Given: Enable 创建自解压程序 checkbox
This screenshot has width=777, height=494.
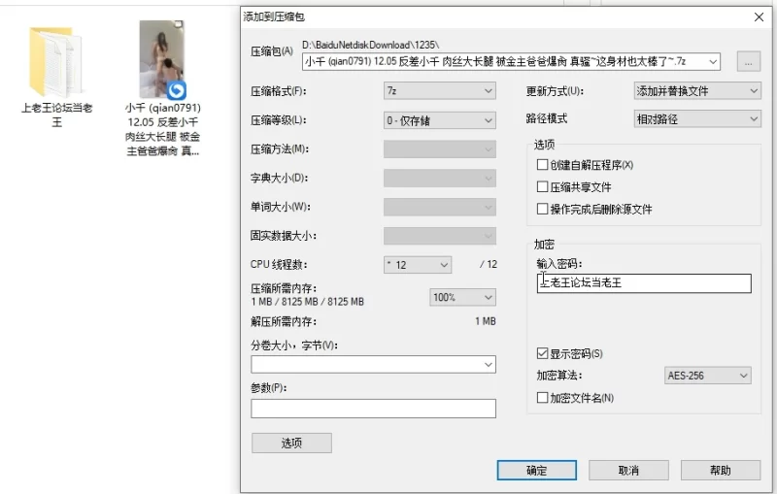Looking at the screenshot, I should [543, 165].
